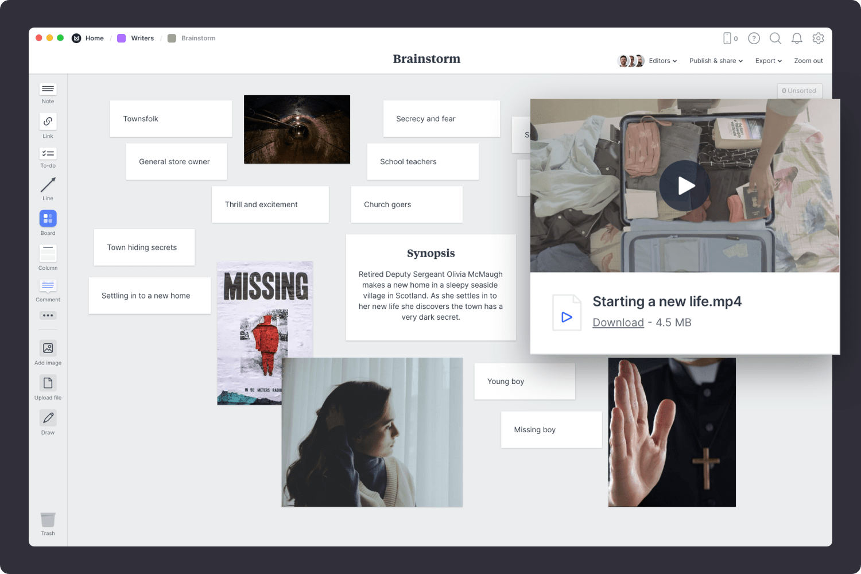Pick the Column tool
The width and height of the screenshot is (861, 574).
tap(48, 253)
